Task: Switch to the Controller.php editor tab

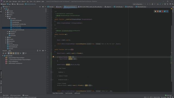Action: click(119, 7)
